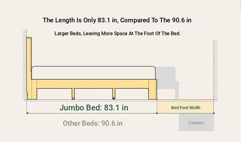This screenshot has height=152, width=241.
Task: Click the yellow "Bed Foot Width" box
Action: (x=185, y=108)
